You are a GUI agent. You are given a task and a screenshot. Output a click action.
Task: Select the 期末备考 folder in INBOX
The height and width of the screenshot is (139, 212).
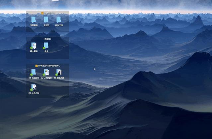(34, 46)
